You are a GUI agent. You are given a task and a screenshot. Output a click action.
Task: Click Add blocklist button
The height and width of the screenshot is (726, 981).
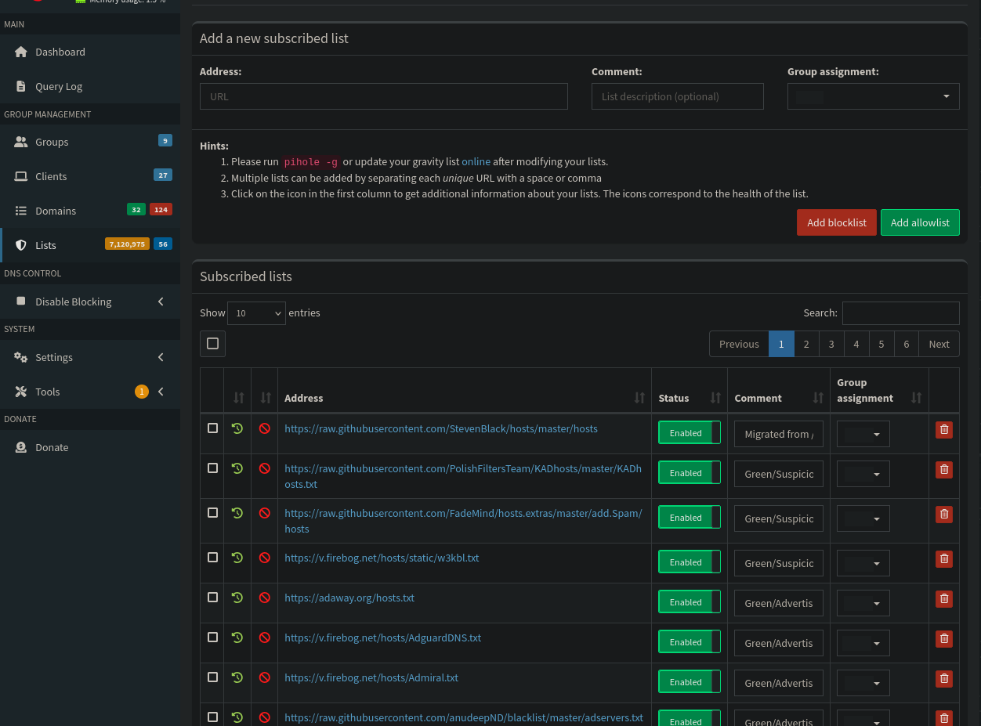[x=837, y=222]
